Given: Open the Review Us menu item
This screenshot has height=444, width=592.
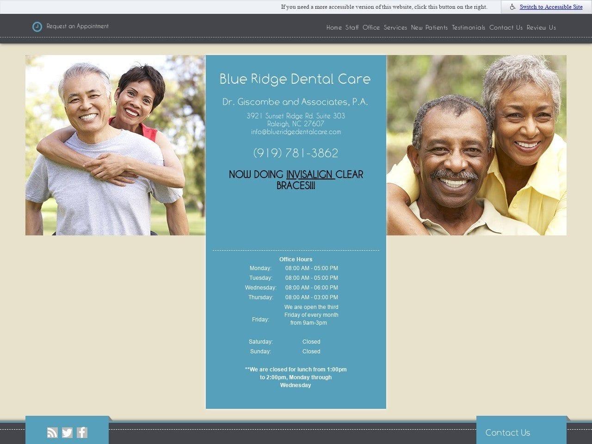Looking at the screenshot, I should coord(541,27).
